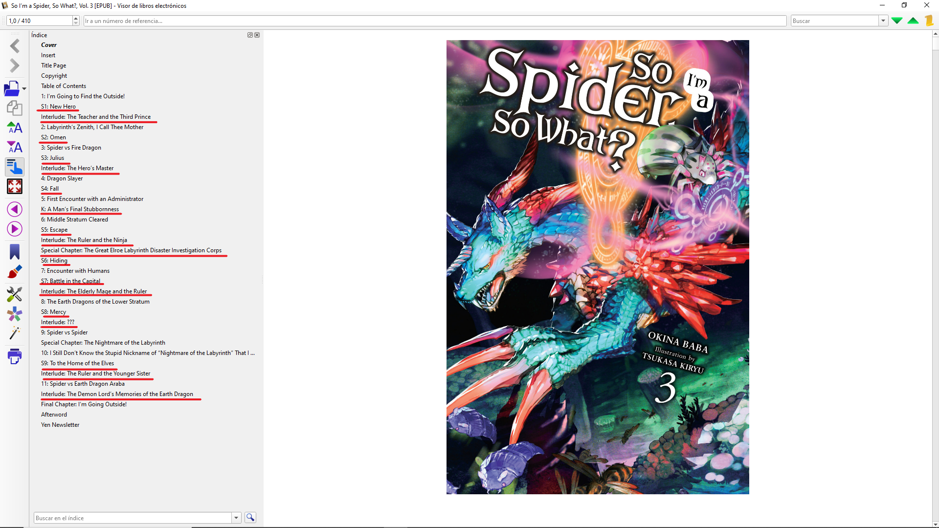Go to '6: Middle Stratum Cleared'
Viewport: 939px width, 528px height.
point(74,220)
